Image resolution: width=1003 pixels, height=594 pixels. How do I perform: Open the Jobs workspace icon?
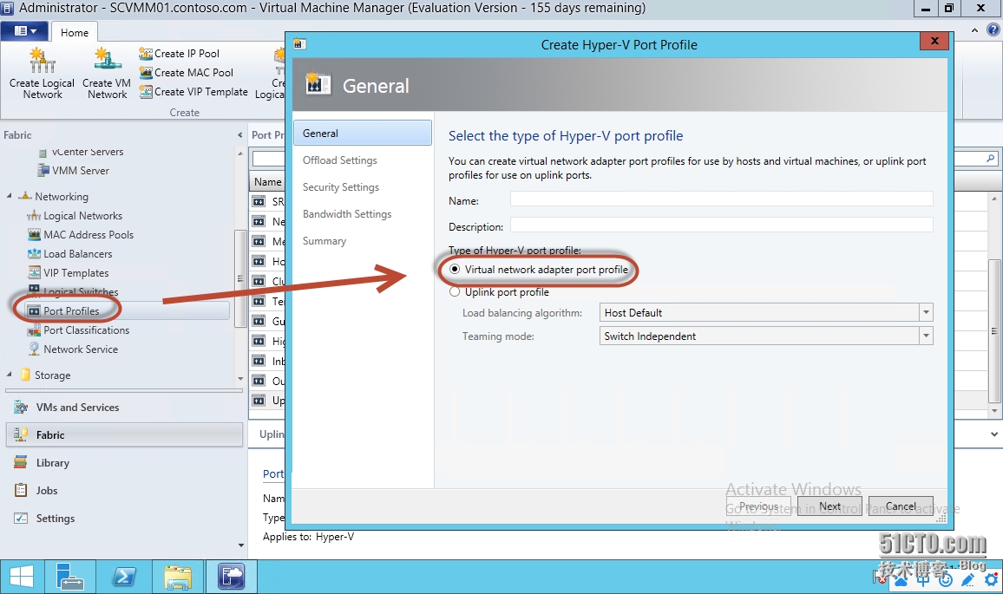tap(21, 491)
